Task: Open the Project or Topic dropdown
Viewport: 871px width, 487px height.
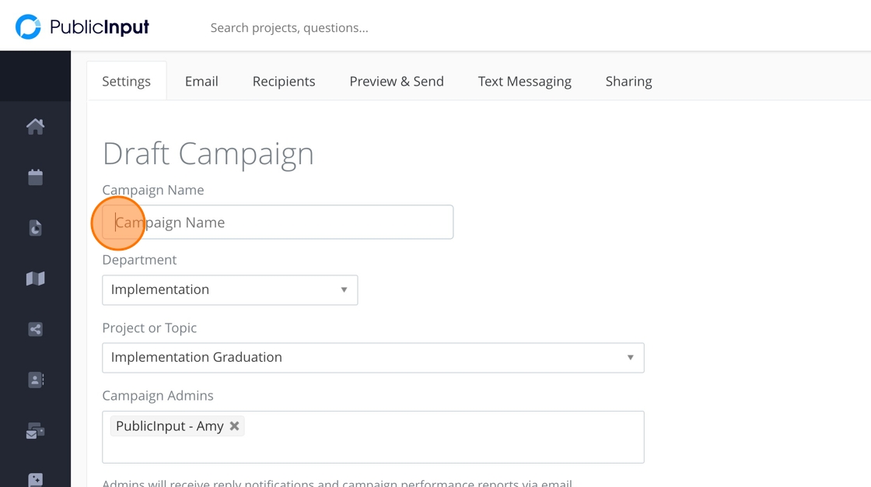Action: 373,358
